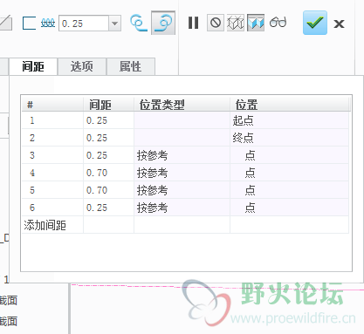Click the 0.70 pitch cell in row 4

pyautogui.click(x=108, y=173)
